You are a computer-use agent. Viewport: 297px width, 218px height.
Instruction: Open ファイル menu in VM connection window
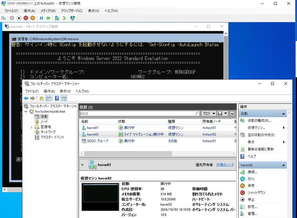point(11,11)
